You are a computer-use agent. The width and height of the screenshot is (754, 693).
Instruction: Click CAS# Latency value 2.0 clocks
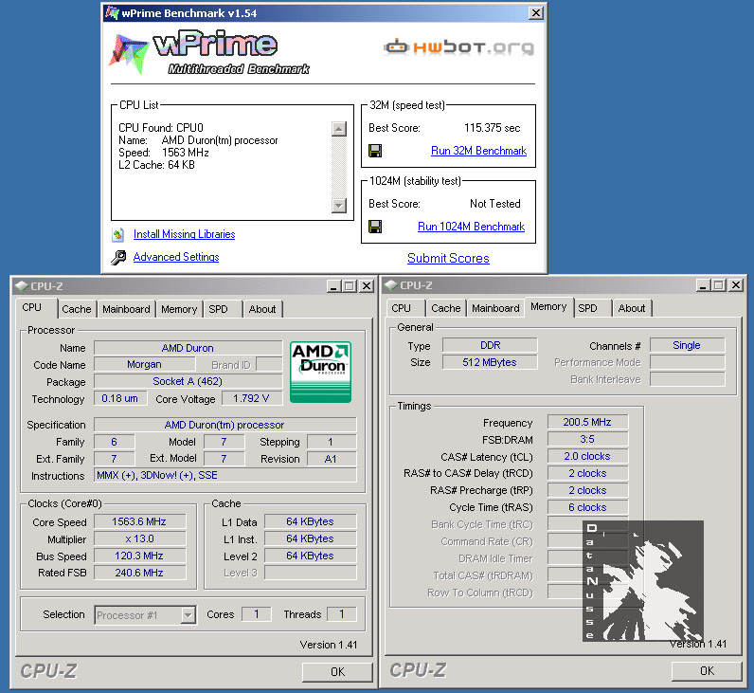(x=587, y=456)
